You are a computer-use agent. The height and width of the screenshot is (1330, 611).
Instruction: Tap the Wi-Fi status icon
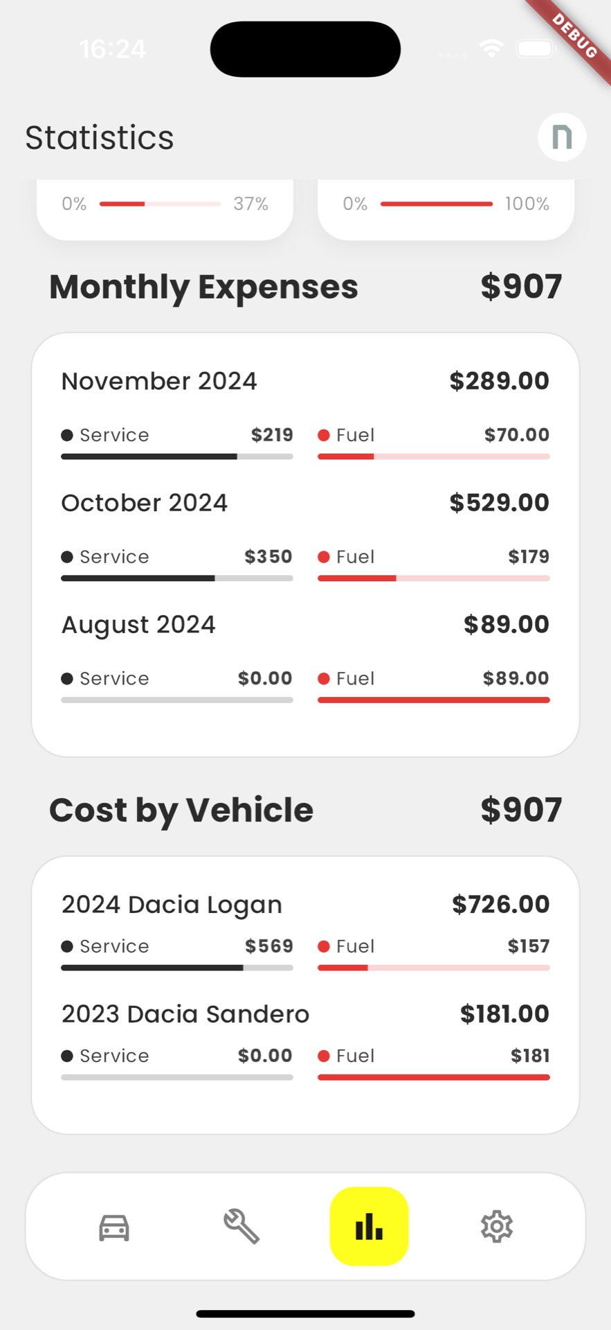point(491,48)
